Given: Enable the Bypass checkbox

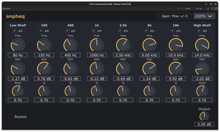Looking at the screenshot, I should (x=11, y=117).
